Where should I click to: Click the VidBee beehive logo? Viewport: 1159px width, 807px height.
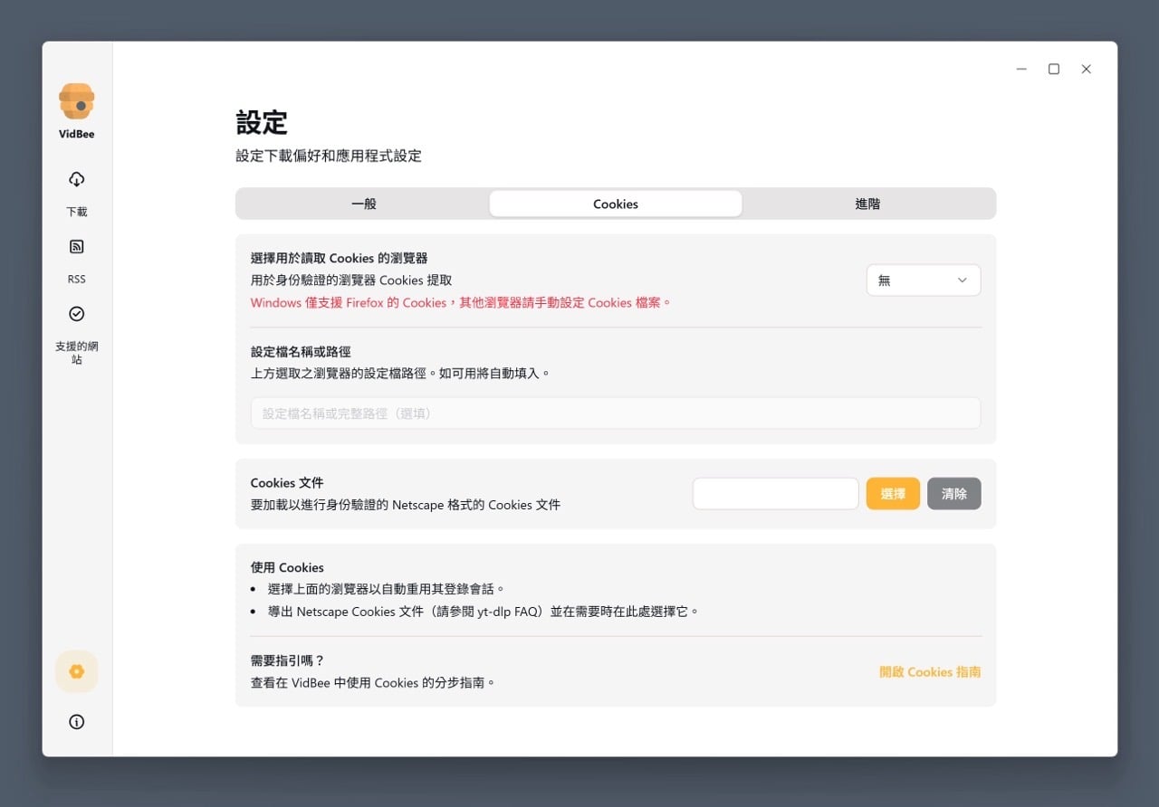(77, 101)
